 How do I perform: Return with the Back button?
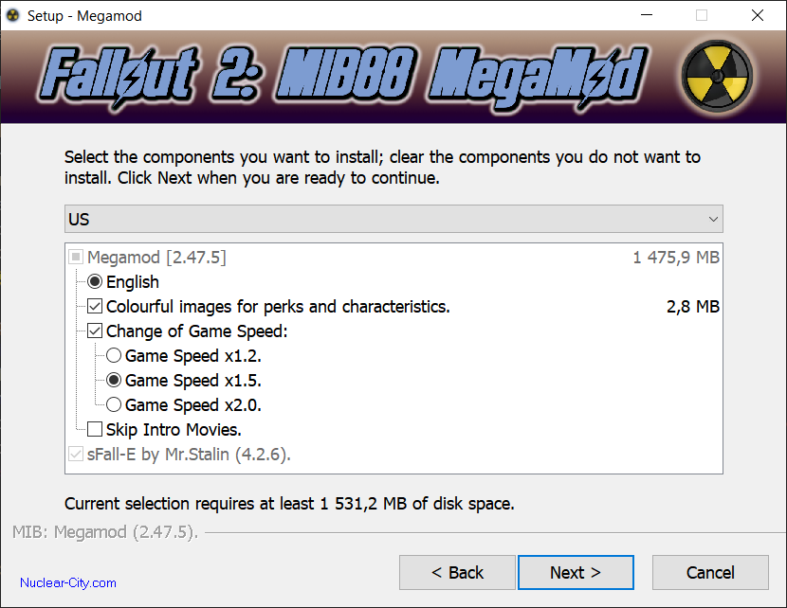coord(457,572)
